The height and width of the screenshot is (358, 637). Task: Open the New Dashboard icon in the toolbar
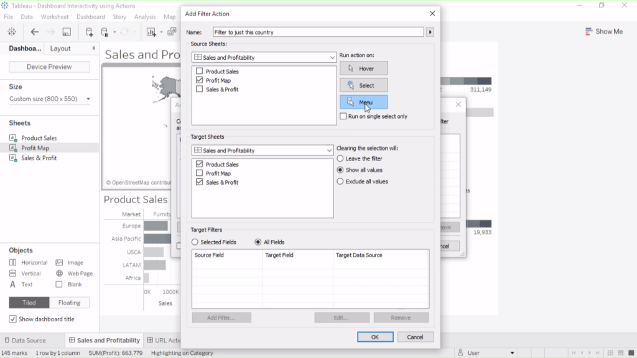coord(171,30)
